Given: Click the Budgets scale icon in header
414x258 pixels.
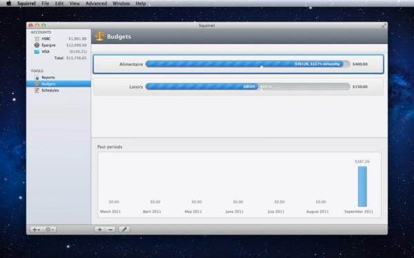Looking at the screenshot, I should pyautogui.click(x=99, y=36).
